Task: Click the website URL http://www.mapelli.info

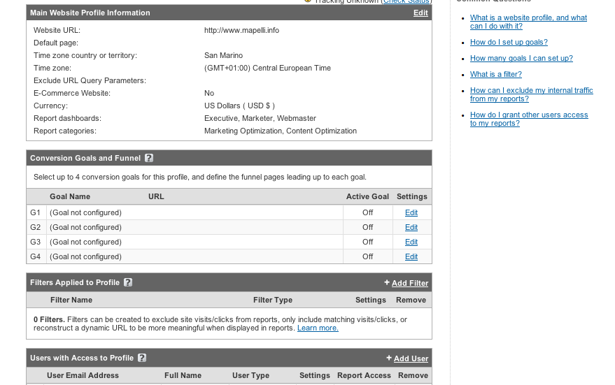Action: pyautogui.click(x=241, y=31)
